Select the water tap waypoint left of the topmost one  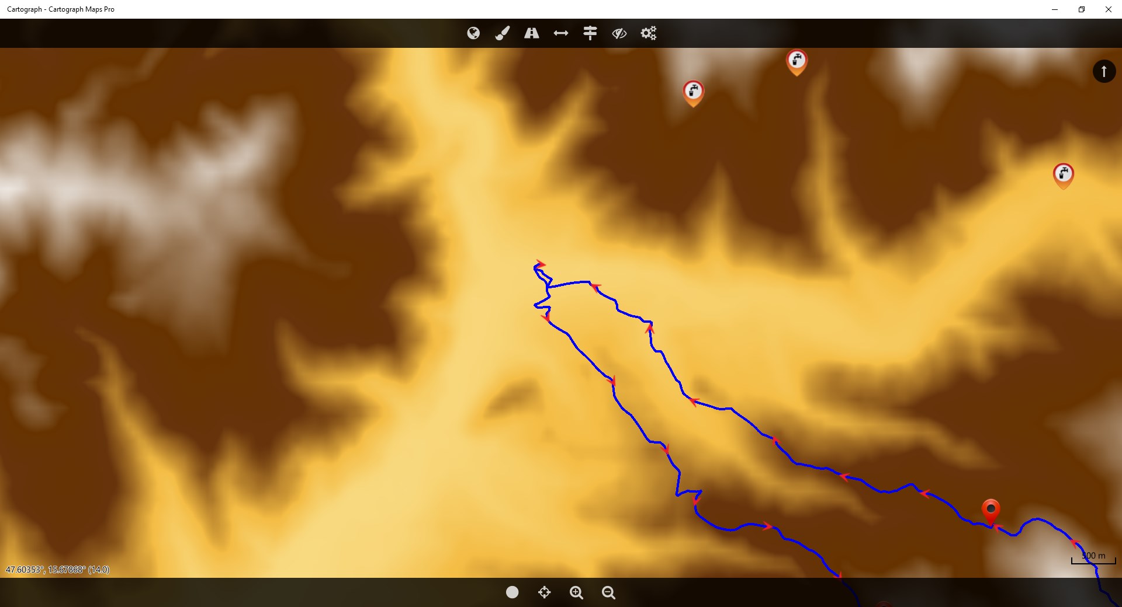[693, 93]
